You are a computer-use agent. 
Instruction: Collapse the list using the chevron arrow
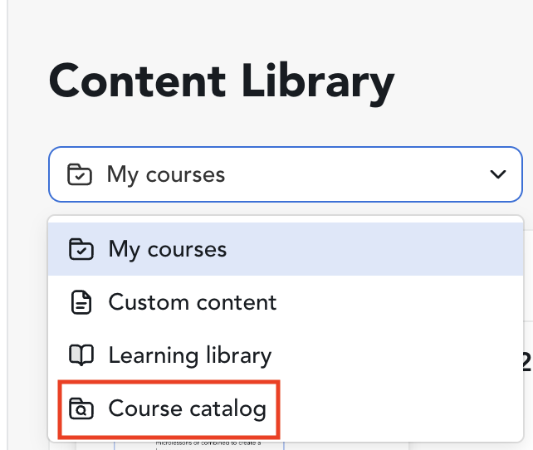pyautogui.click(x=498, y=174)
